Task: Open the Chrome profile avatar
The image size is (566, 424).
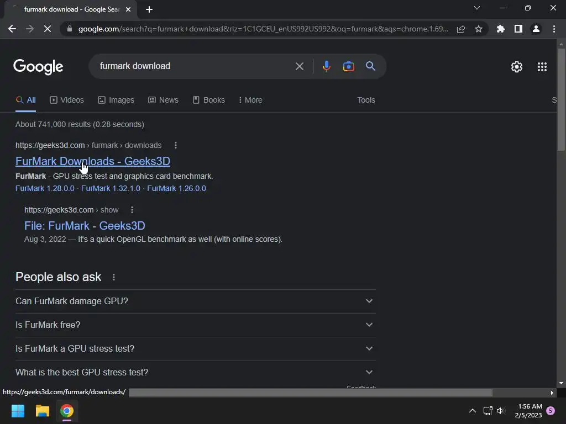Action: (x=536, y=29)
